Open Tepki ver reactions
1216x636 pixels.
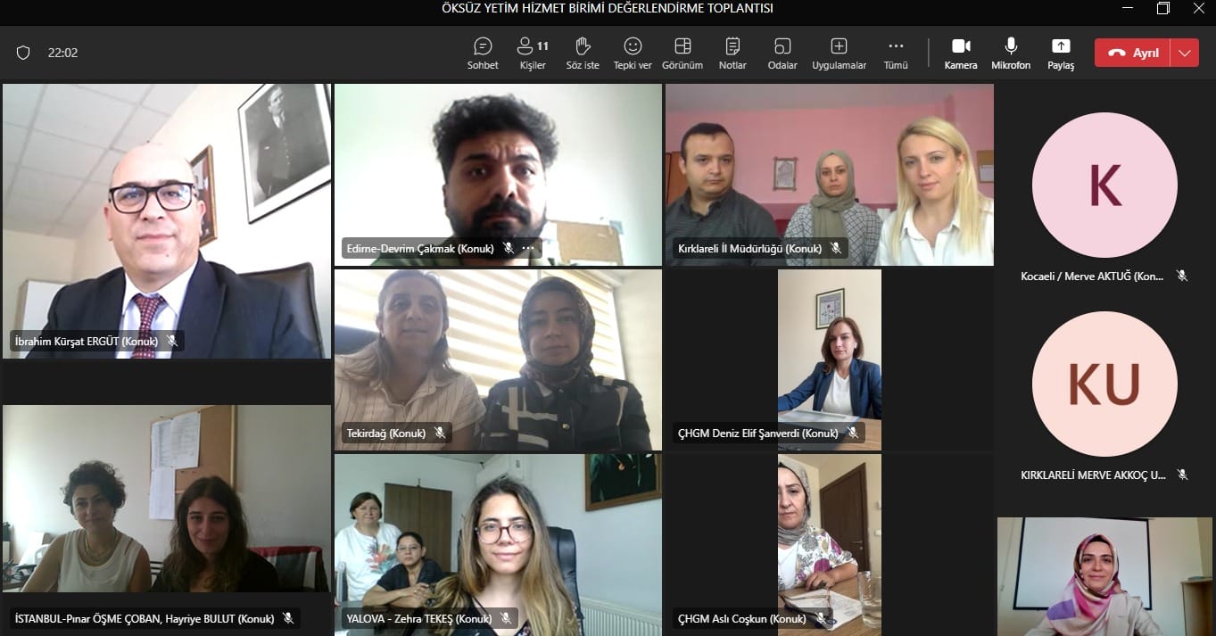633,54
